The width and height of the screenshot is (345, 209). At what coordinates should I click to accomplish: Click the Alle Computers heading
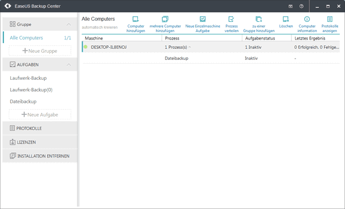click(x=98, y=19)
